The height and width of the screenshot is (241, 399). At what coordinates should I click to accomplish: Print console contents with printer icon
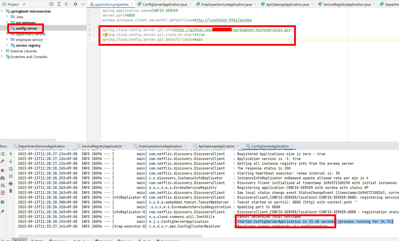coord(11,183)
